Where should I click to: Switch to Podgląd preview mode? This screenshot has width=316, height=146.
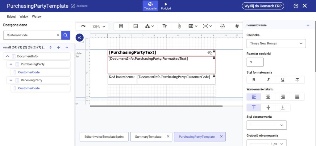[166, 6]
